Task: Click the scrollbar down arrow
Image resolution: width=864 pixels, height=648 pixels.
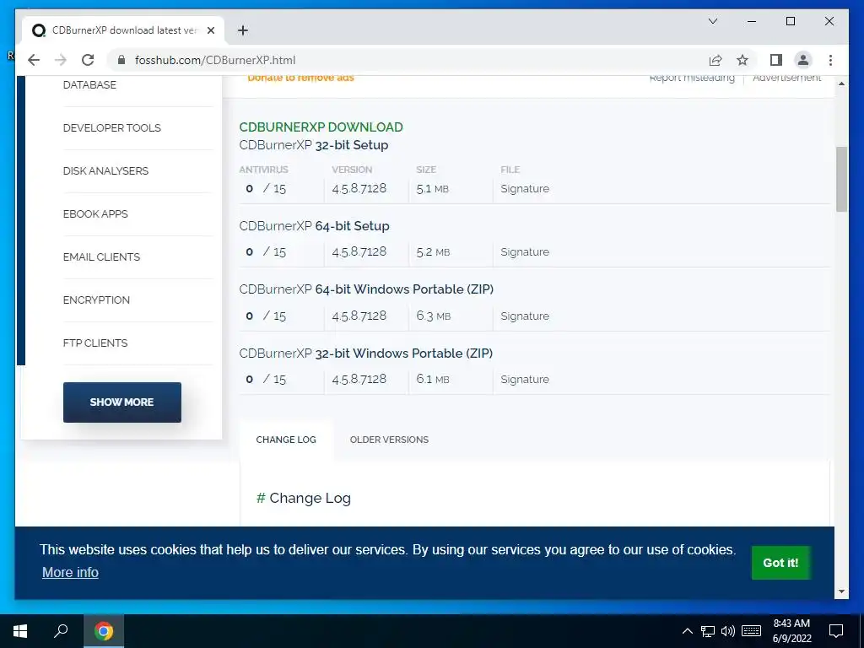Action: [x=841, y=591]
